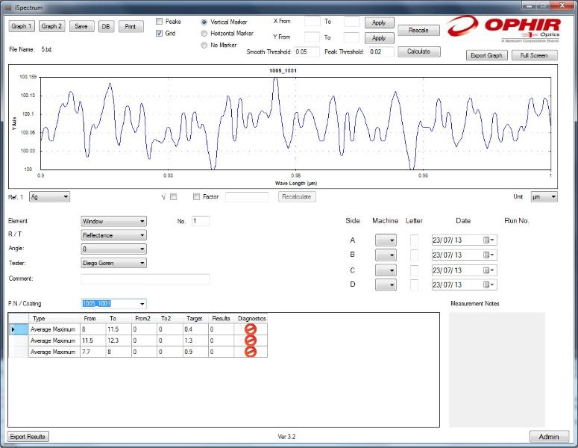Click the X From input field
The image size is (578, 448).
point(312,22)
